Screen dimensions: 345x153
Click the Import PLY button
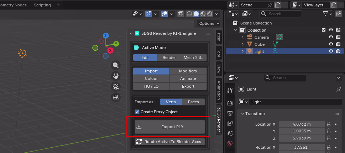[x=169, y=127]
